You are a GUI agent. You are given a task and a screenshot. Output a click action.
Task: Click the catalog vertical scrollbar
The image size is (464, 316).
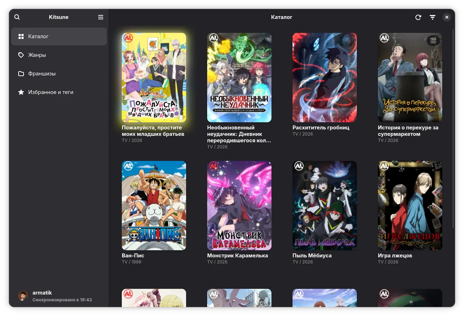(453, 129)
